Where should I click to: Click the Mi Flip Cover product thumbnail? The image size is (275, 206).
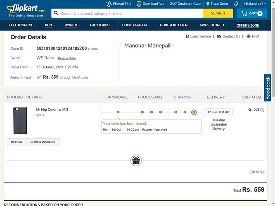pos(20,121)
